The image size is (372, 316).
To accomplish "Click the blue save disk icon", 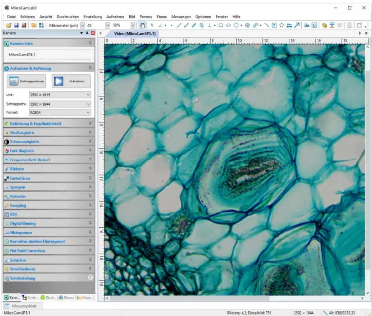I will [x=16, y=25].
